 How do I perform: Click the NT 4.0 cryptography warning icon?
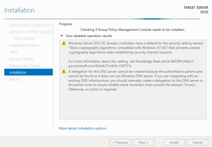click(64, 43)
